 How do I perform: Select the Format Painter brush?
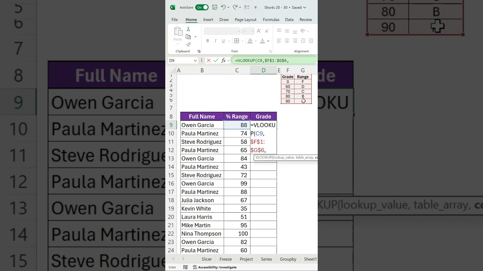pos(188,44)
